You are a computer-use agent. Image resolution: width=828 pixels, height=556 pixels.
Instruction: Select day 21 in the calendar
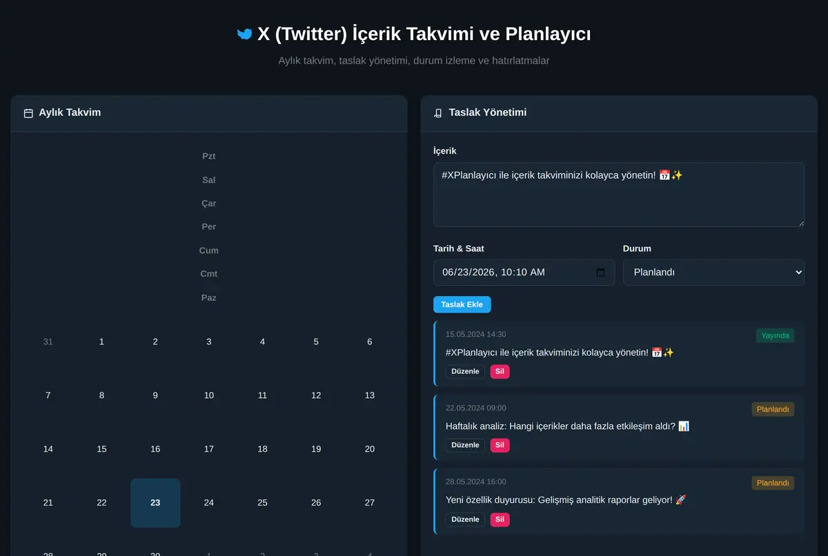tap(48, 503)
